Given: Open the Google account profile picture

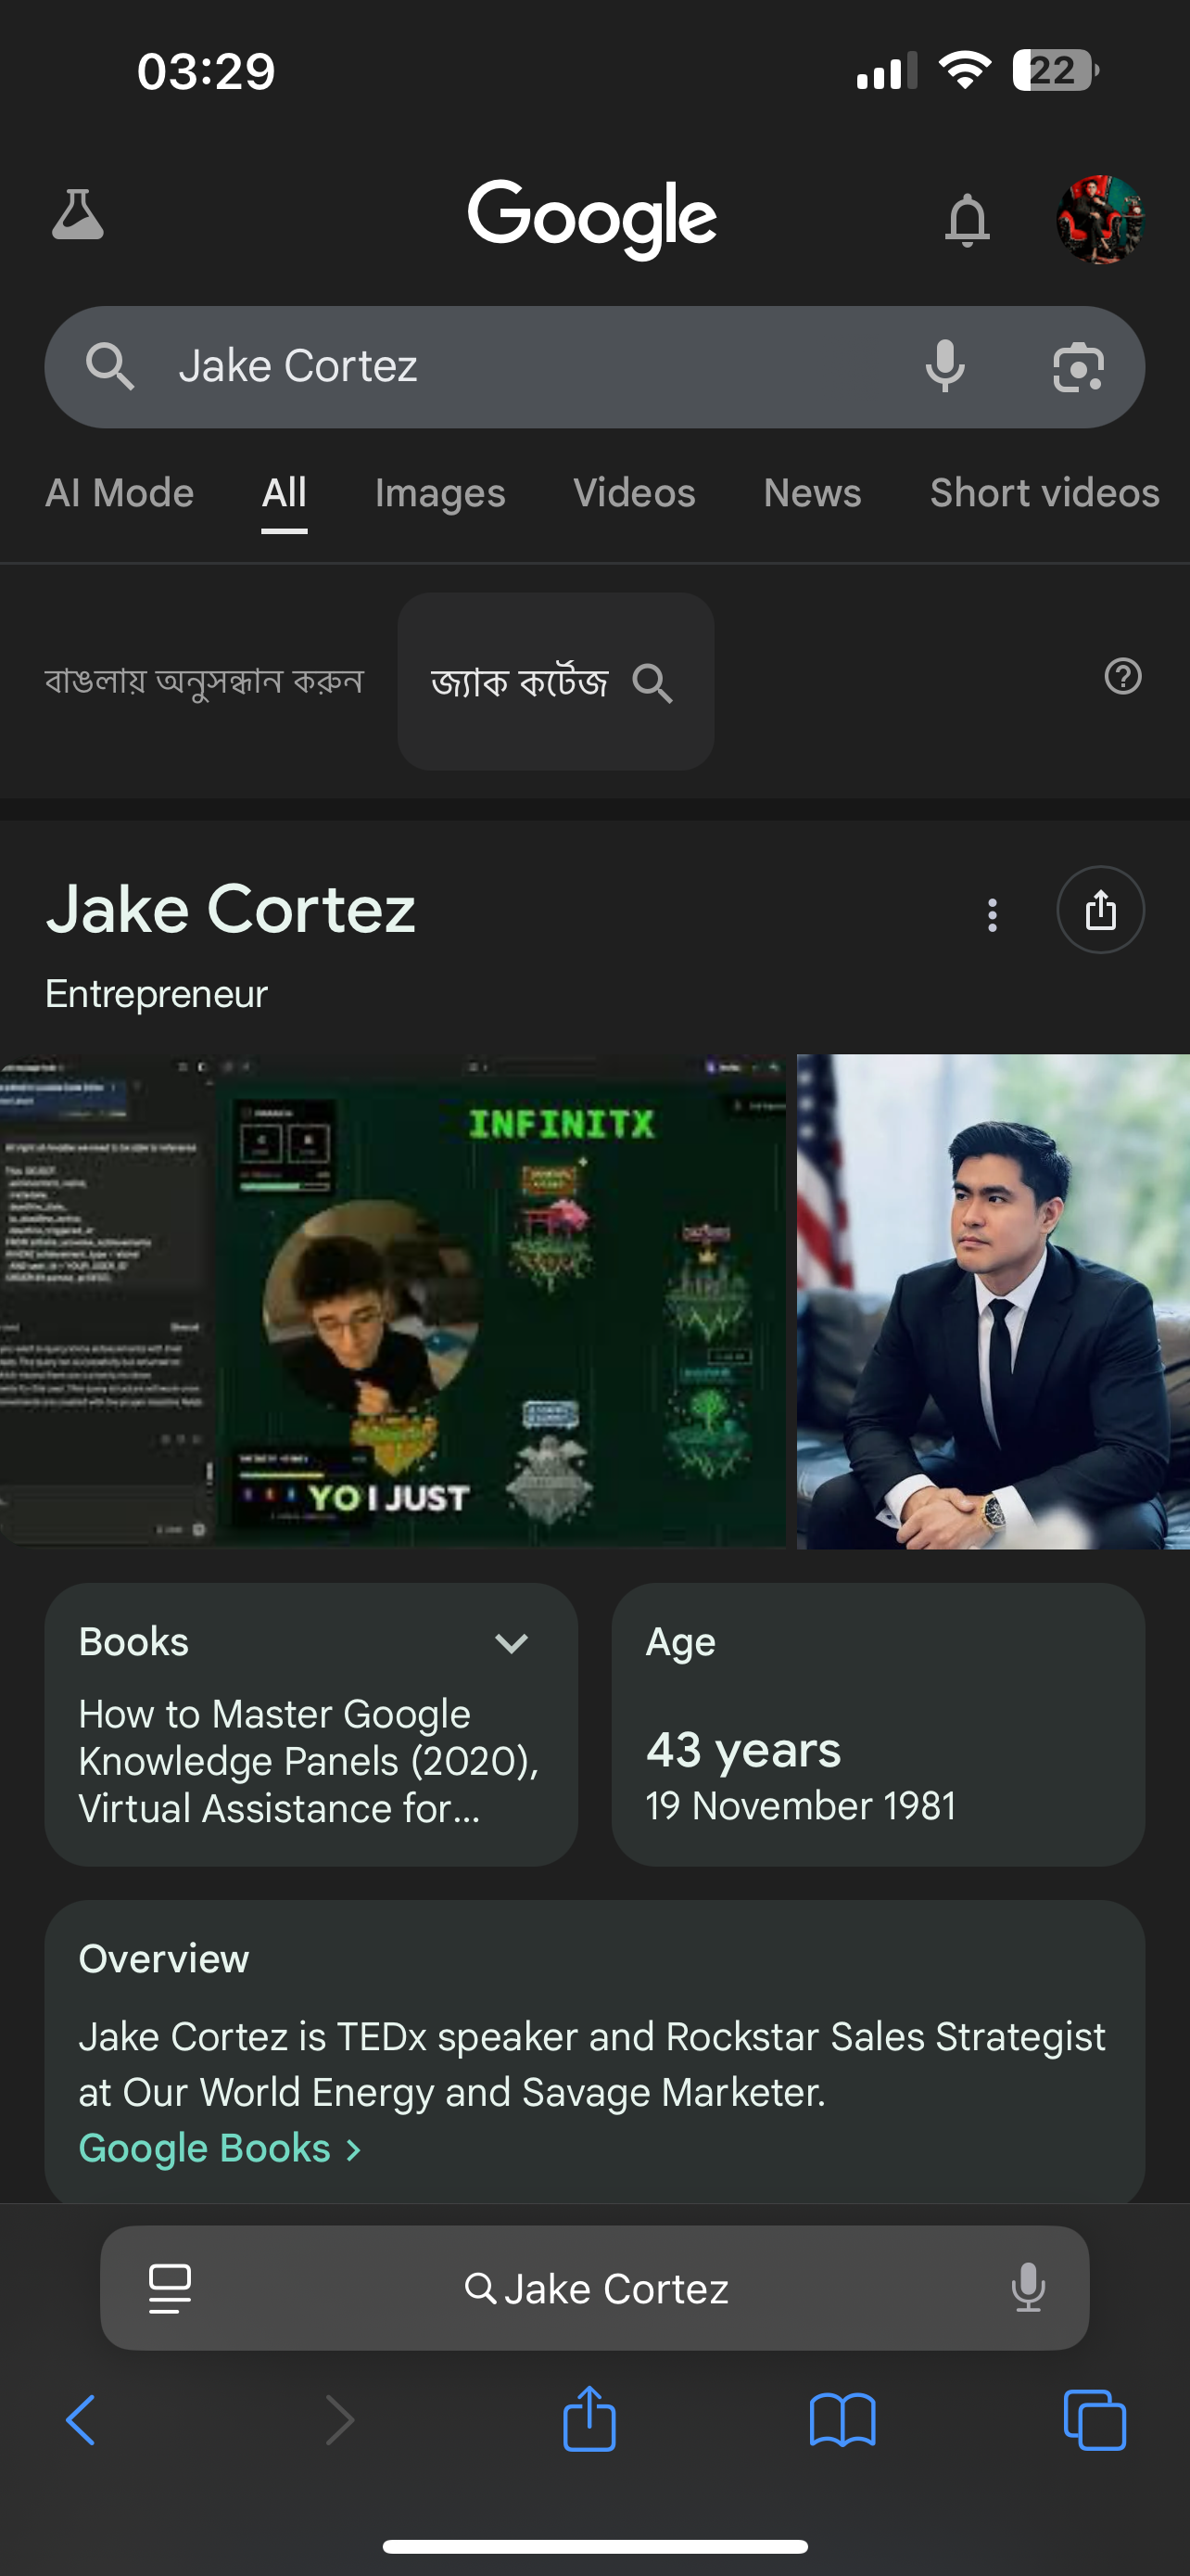Looking at the screenshot, I should tap(1099, 219).
